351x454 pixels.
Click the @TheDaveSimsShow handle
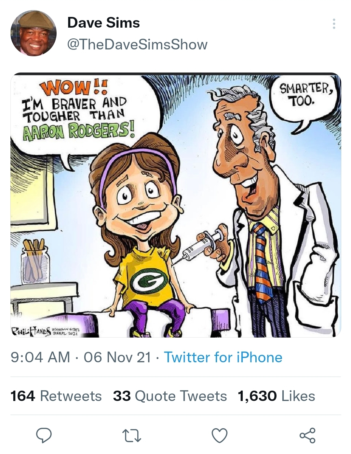[137, 44]
